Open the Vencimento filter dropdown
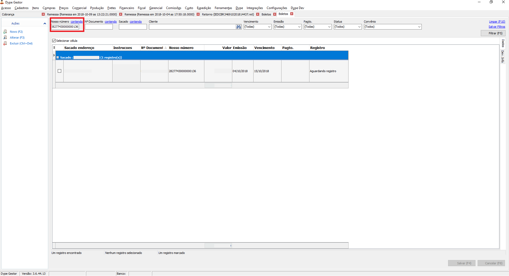 click(x=269, y=27)
